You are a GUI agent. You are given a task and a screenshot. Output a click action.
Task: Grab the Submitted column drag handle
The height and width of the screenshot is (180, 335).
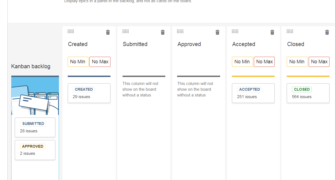point(126,31)
